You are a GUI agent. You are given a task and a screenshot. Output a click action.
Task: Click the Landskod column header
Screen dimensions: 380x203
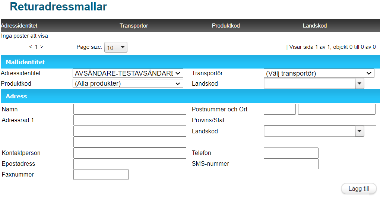point(314,26)
